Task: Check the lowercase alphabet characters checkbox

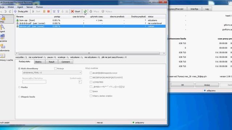Action: tap(91, 73)
